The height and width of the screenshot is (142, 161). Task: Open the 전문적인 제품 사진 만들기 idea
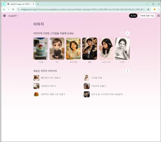[49, 94]
